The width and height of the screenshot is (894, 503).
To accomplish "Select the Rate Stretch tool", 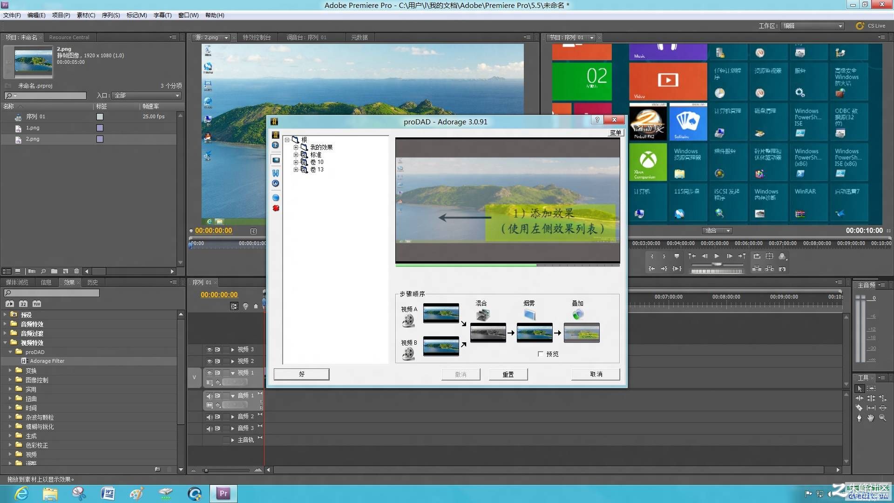I will click(x=882, y=398).
